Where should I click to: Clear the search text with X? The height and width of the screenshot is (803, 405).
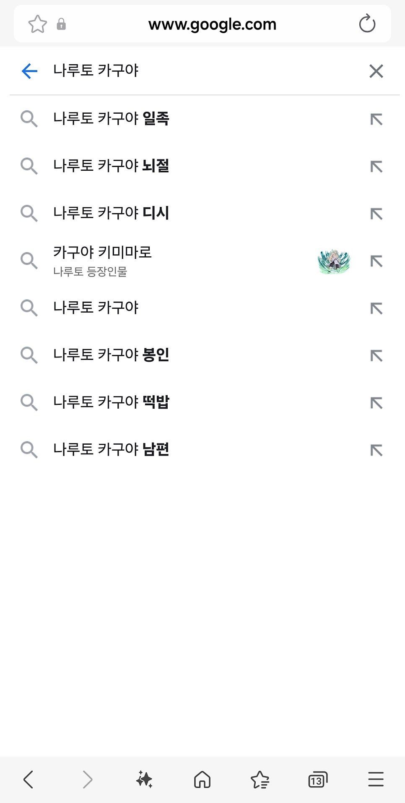(376, 71)
